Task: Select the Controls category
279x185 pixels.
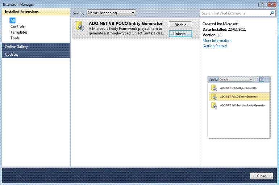Action: (17, 26)
